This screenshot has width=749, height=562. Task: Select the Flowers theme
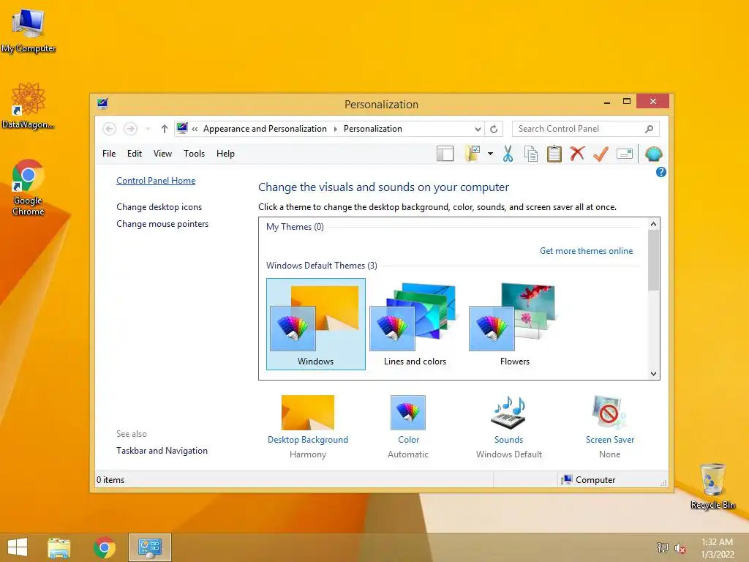coord(514,324)
